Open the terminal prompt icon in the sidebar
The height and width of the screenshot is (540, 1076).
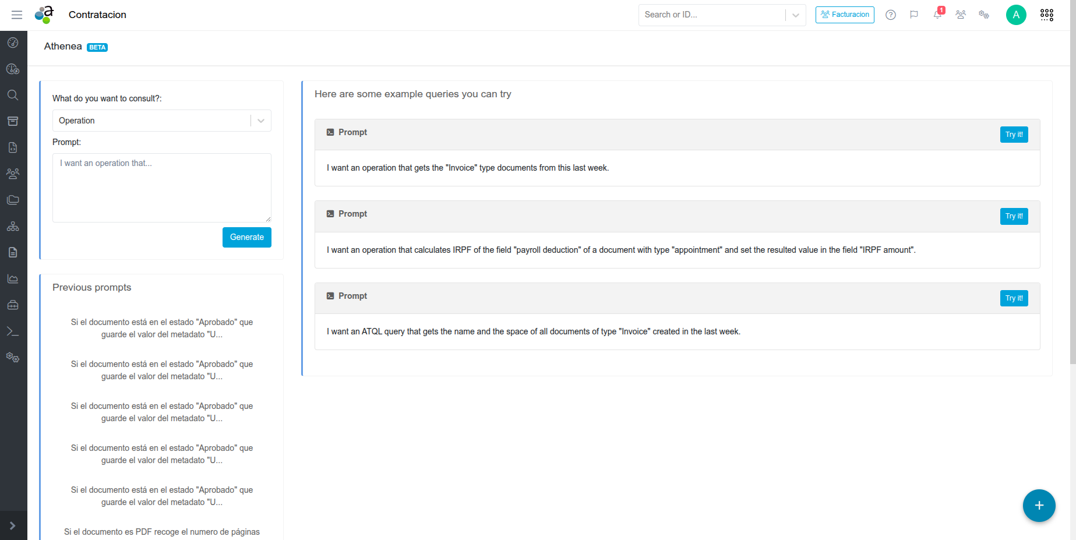point(13,331)
